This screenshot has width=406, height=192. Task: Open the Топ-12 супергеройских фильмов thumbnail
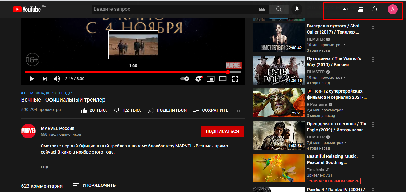tap(278, 103)
